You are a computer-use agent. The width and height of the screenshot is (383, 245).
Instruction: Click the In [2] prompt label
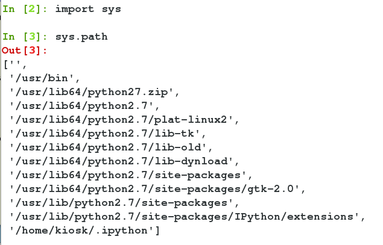pos(25,9)
